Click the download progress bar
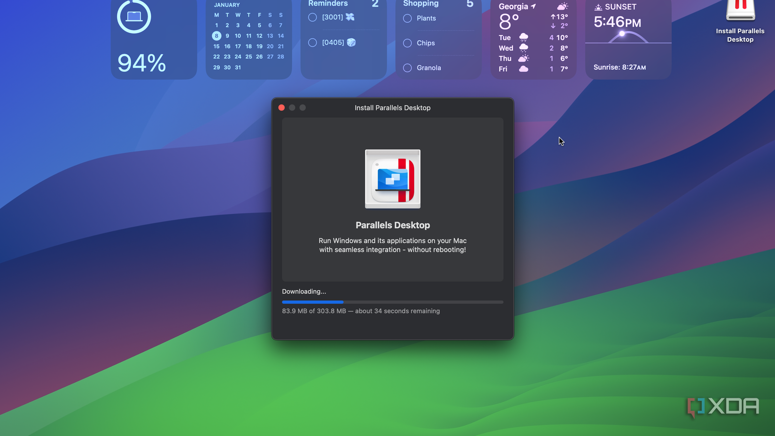 coord(393,302)
